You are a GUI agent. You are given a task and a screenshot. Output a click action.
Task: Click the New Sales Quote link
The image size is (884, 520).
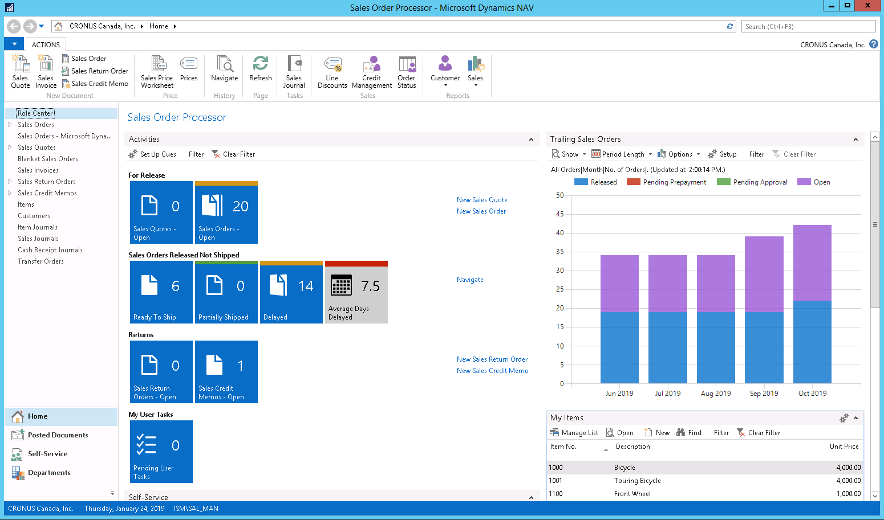[482, 200]
